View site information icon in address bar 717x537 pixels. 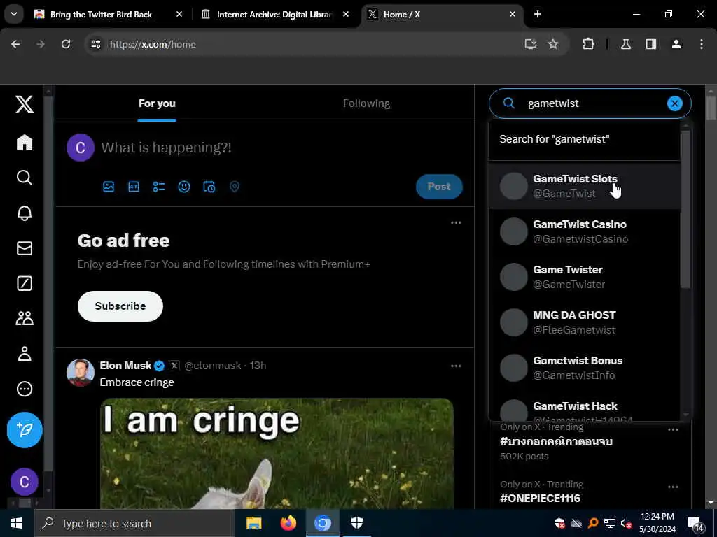95,44
